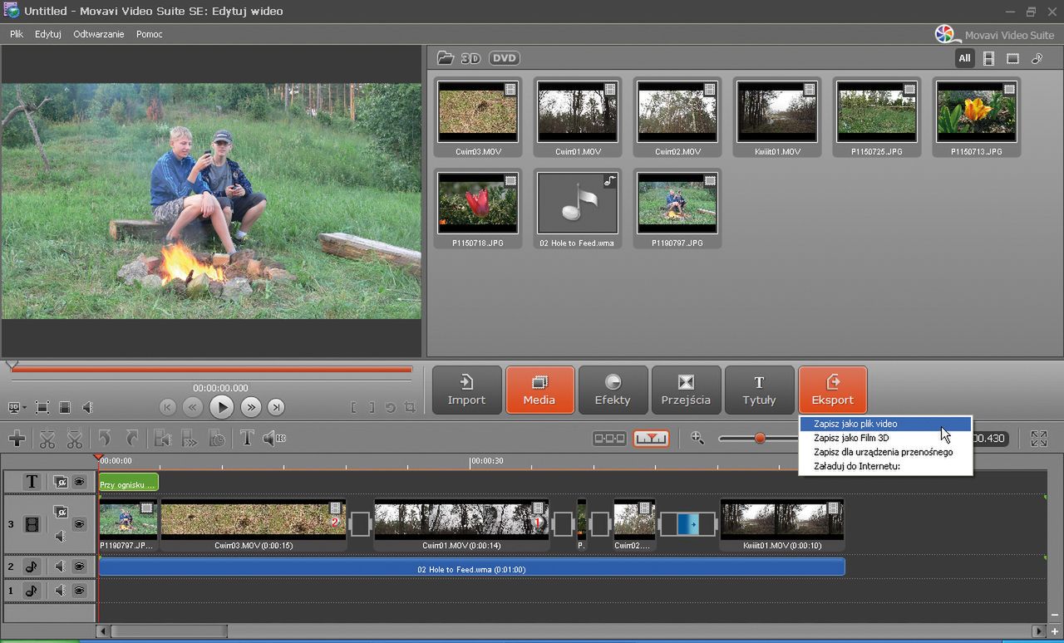The height and width of the screenshot is (643, 1064).
Task: Click the orange preview seek bar
Action: click(212, 370)
